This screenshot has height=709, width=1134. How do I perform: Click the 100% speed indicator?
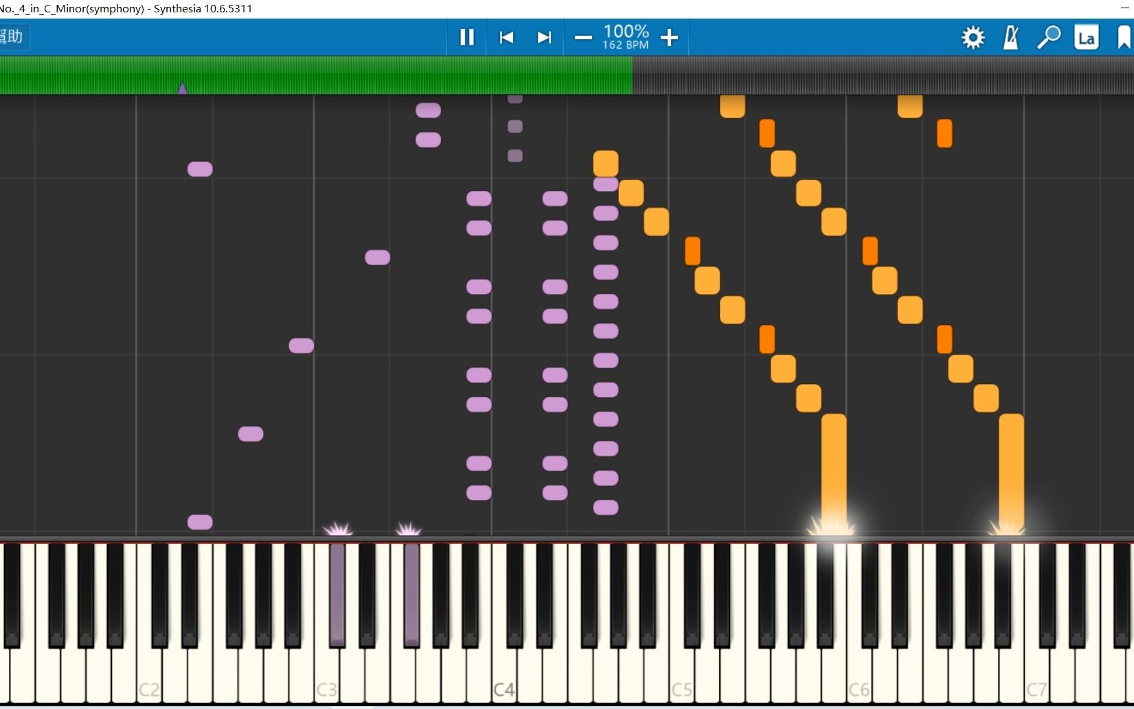click(x=626, y=31)
